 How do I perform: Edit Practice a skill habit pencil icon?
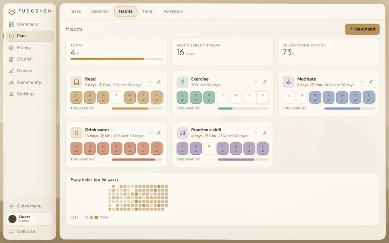(265, 133)
